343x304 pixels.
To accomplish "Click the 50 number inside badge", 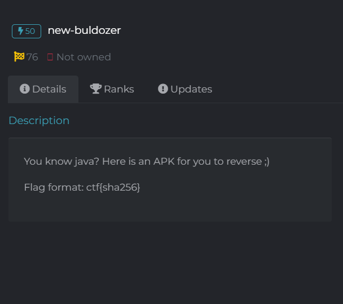I will (x=30, y=31).
